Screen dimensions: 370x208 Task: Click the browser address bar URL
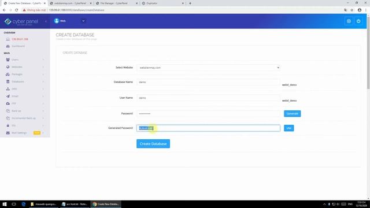77,10
